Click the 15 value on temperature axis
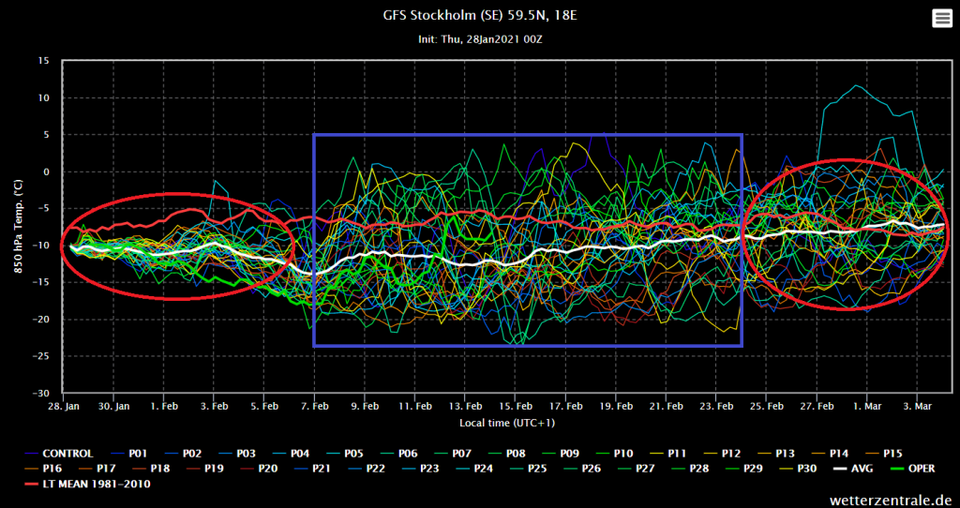The image size is (960, 508). [45, 61]
